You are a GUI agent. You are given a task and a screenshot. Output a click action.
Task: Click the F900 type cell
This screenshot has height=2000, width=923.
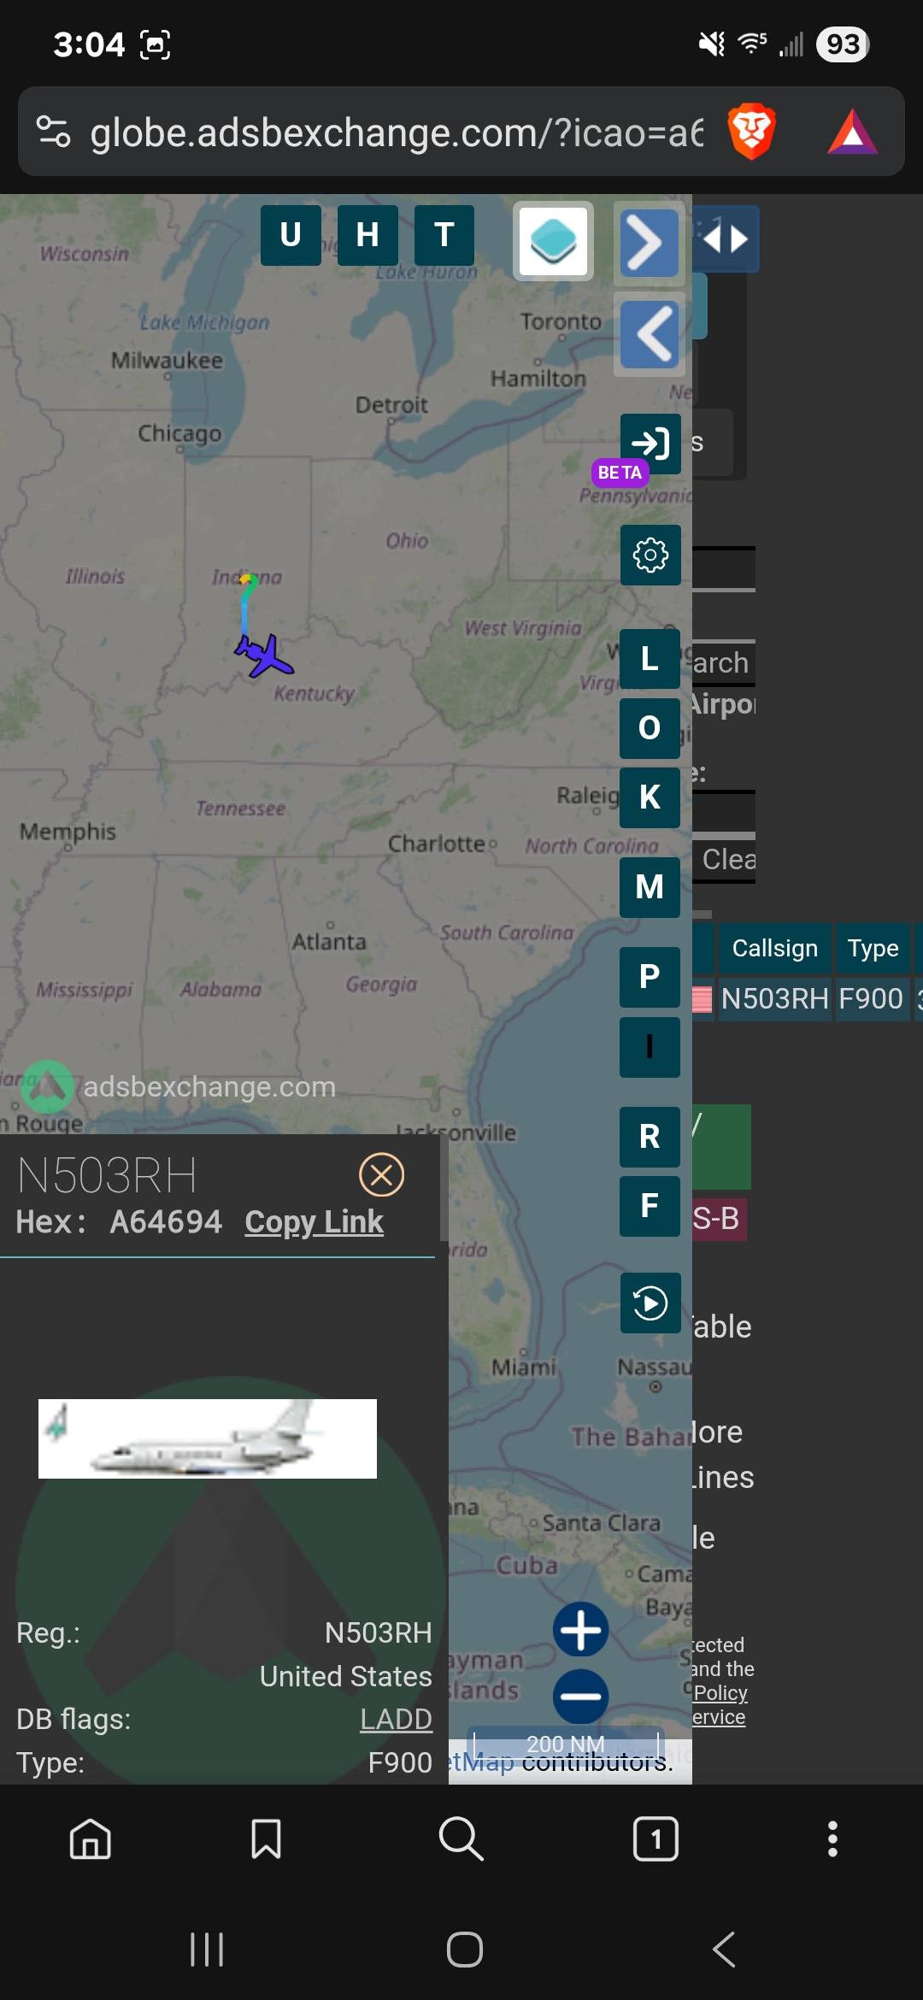click(871, 999)
